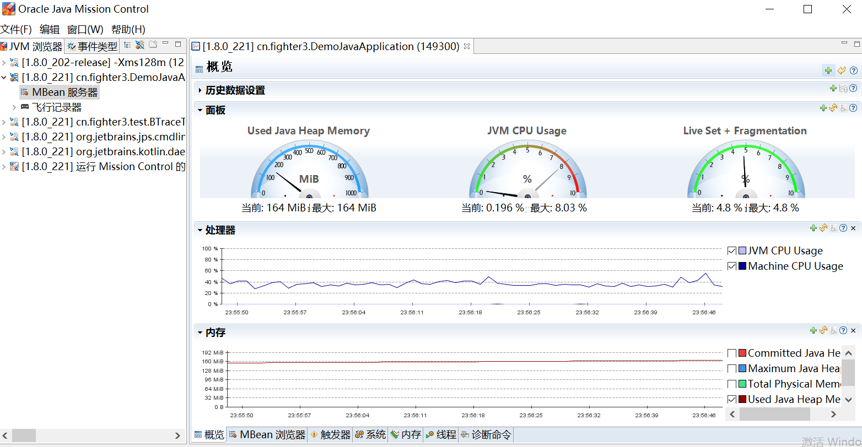Click Machine CPU Usage color swatch
862x447 pixels.
742,266
